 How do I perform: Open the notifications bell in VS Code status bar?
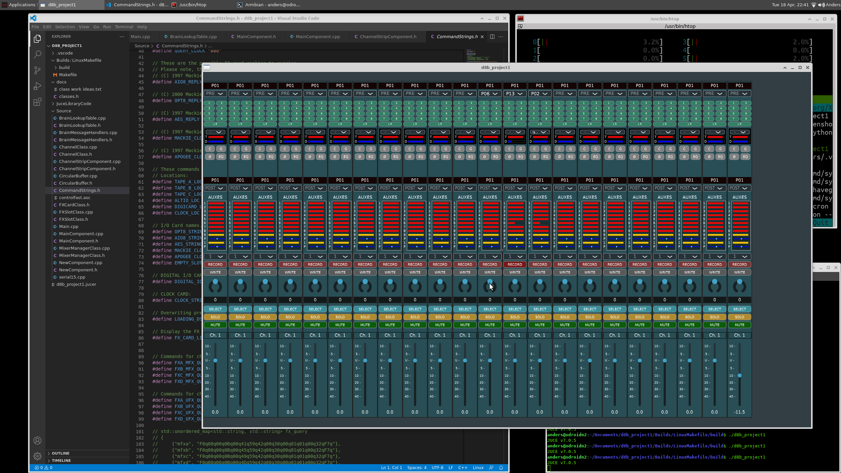(x=501, y=467)
